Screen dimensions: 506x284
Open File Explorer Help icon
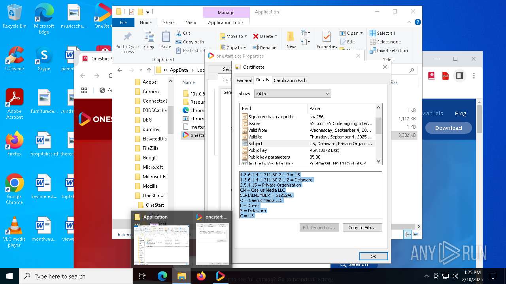(417, 22)
